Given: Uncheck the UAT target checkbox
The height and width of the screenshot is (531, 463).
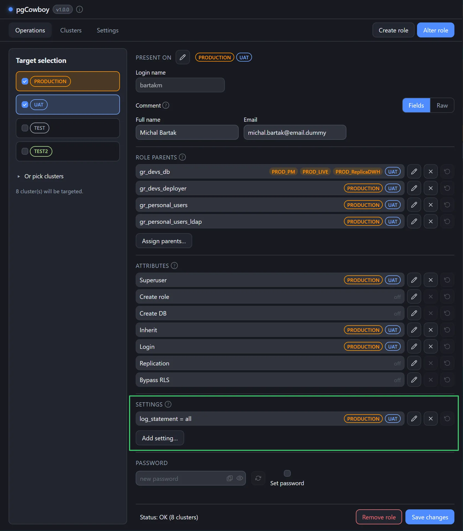Looking at the screenshot, I should point(25,105).
